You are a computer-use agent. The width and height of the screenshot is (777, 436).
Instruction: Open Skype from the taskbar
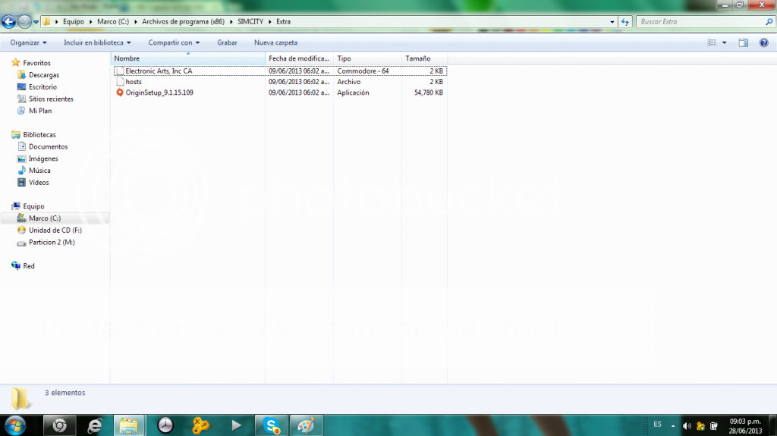(x=271, y=425)
